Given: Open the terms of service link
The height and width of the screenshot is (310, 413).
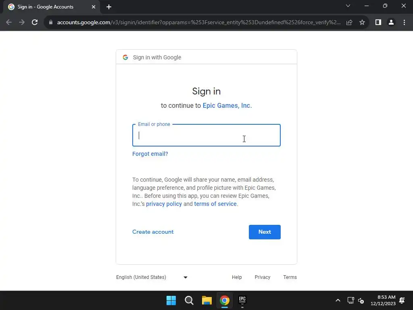Looking at the screenshot, I should click(215, 204).
